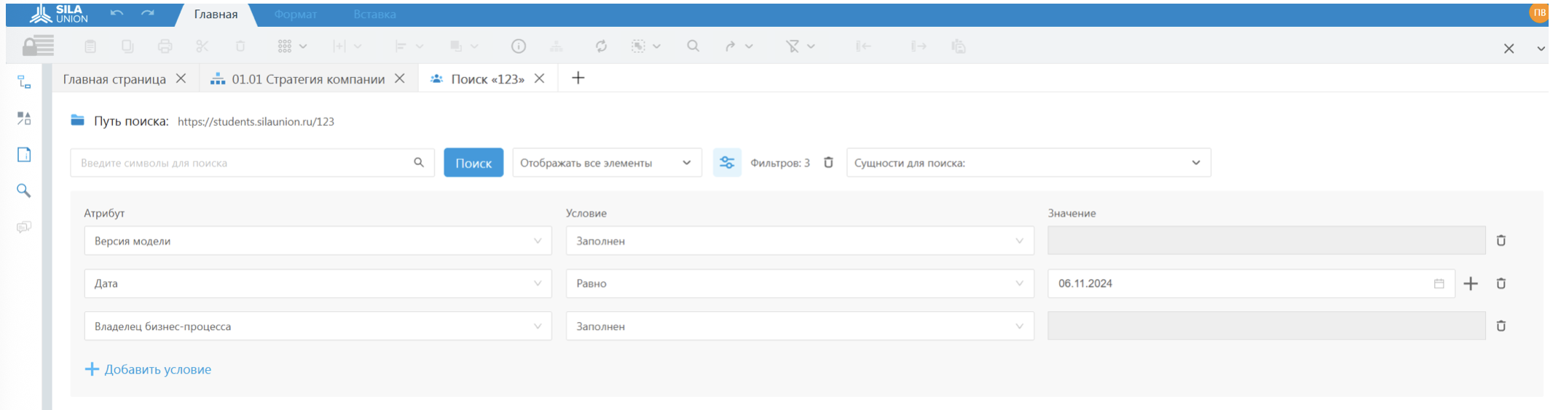Open the model tree icon in left sidebar

[x=24, y=82]
